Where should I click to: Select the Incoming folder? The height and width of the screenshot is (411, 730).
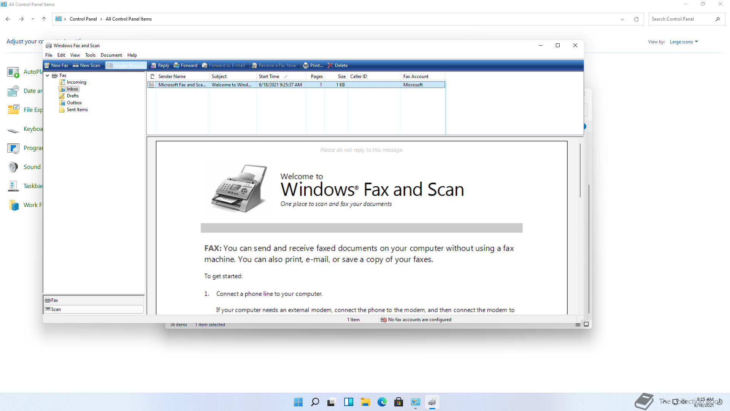(73, 82)
